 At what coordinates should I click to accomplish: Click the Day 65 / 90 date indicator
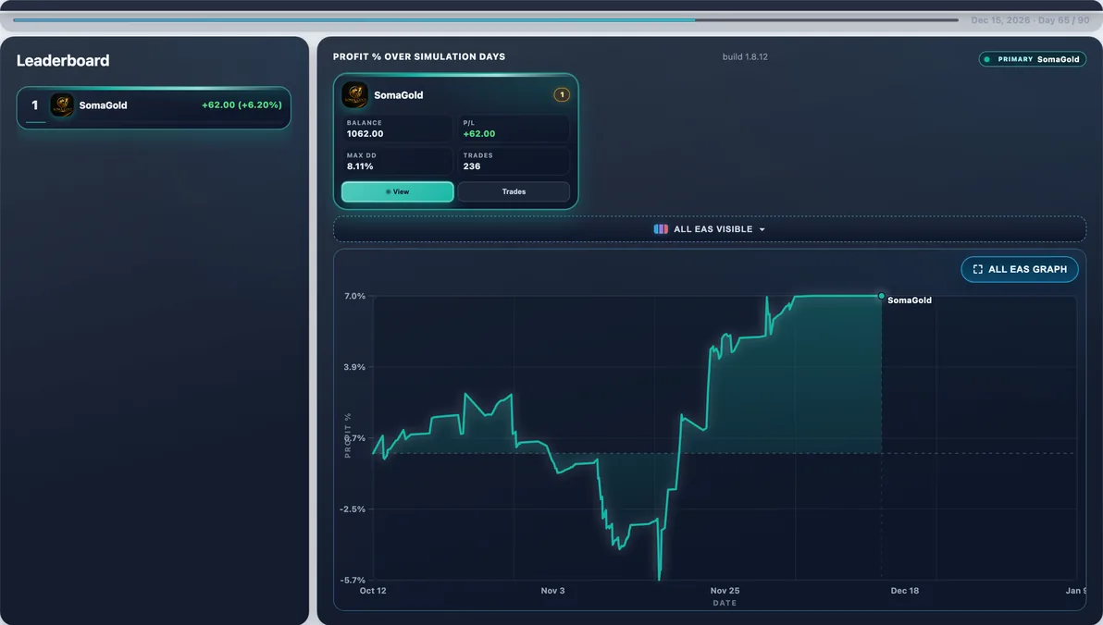[x=1030, y=20]
